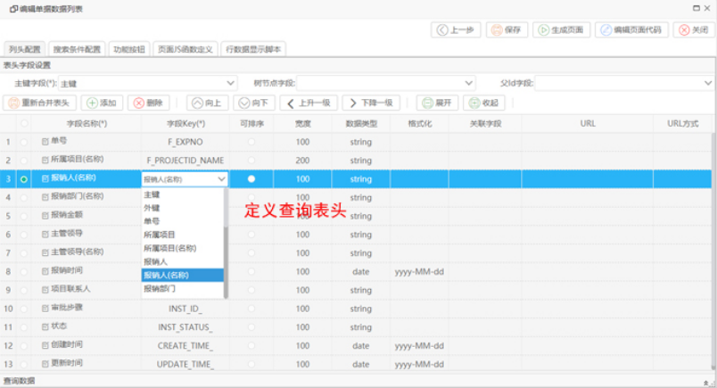Image resolution: width=717 pixels, height=388 pixels.
Task: Choose 报销人 in the open dropdown list
Action: [x=183, y=261]
